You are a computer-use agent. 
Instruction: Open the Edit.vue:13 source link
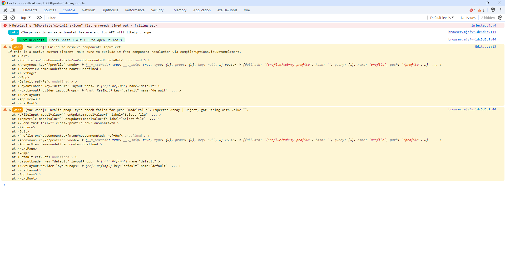(x=486, y=47)
